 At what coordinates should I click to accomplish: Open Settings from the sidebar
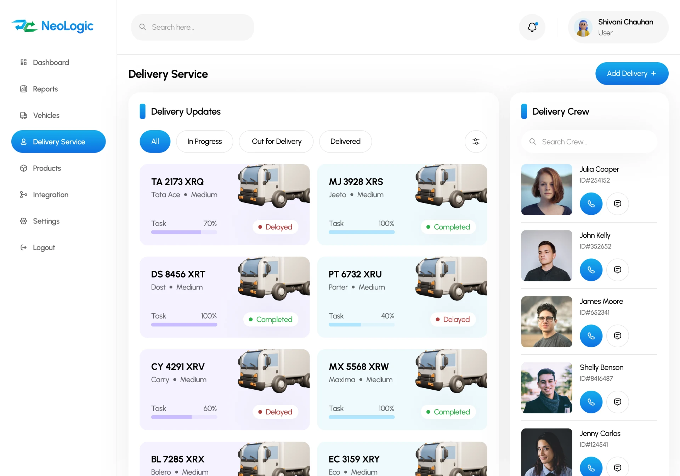coord(46,221)
